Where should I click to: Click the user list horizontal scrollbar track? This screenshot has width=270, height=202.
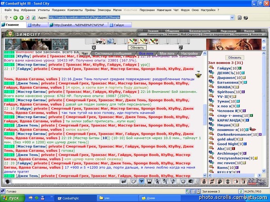point(234,176)
